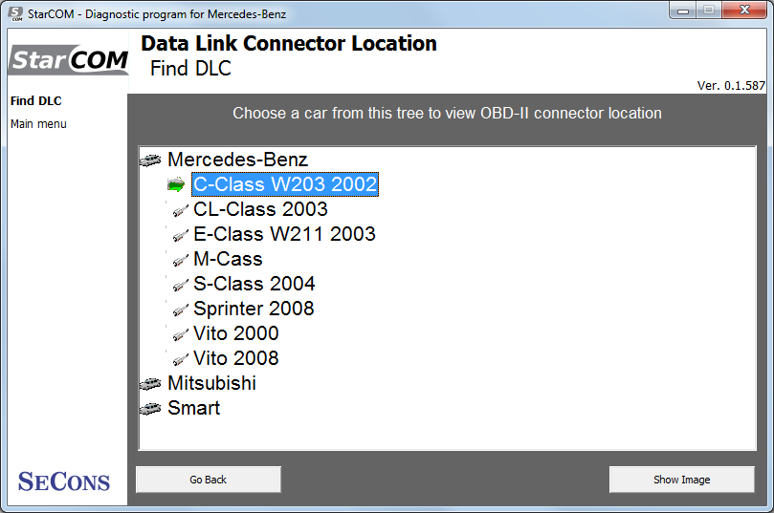Expand the Mitsubishi brand node
774x513 pixels.
pos(211,383)
